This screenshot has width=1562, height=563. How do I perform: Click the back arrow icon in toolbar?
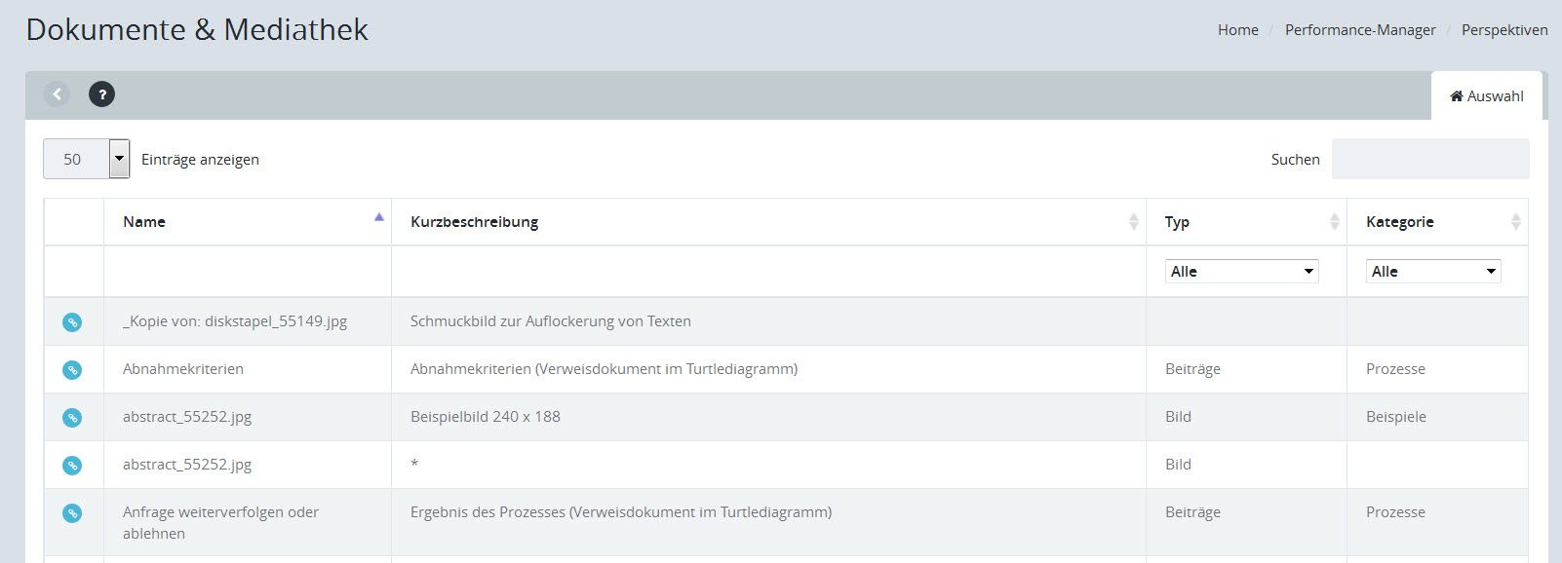pyautogui.click(x=57, y=94)
